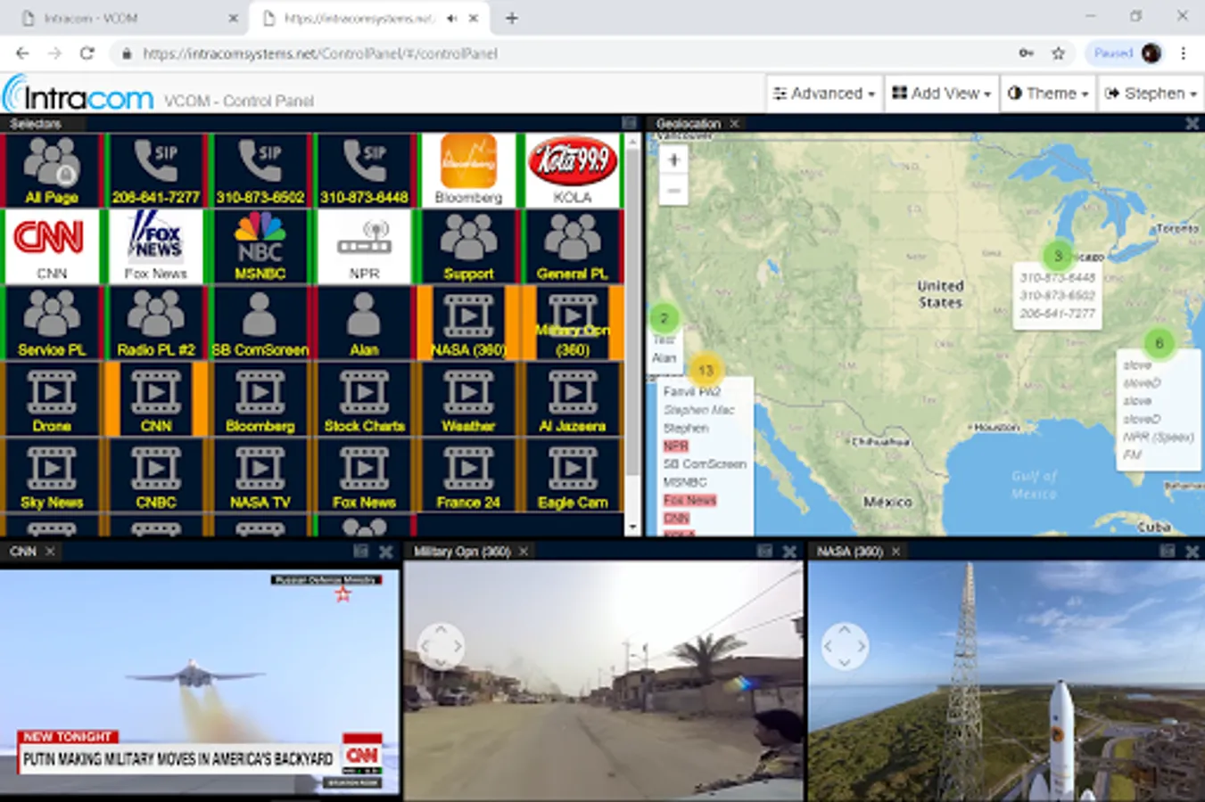Open the France 24 video tile
Viewport: 1205px width, 802px height.
(468, 476)
